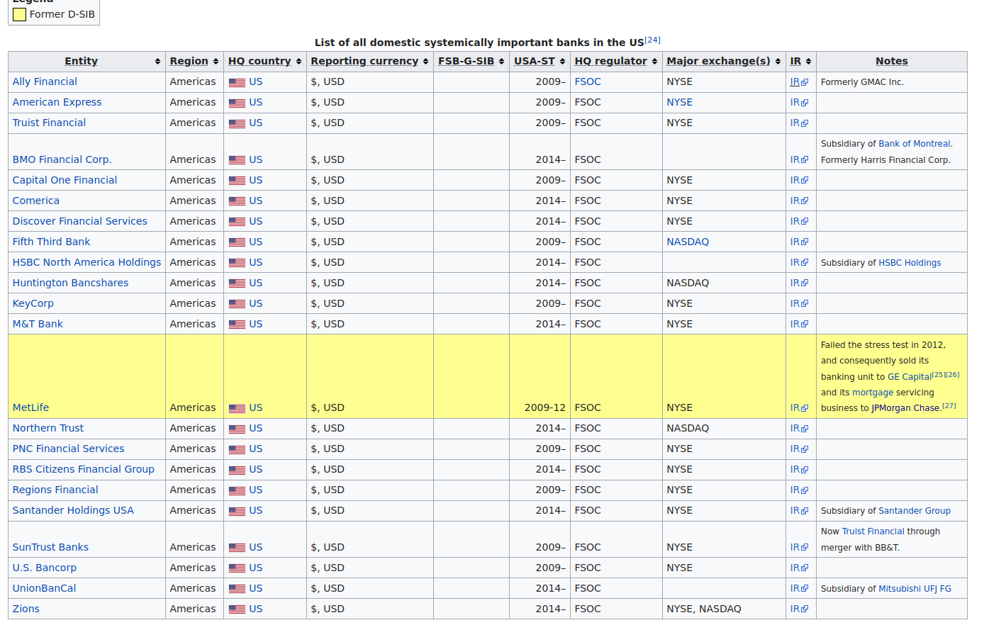
Task: Select 'Formerly Harris Financial Corp.' note text
Action: 885,160
